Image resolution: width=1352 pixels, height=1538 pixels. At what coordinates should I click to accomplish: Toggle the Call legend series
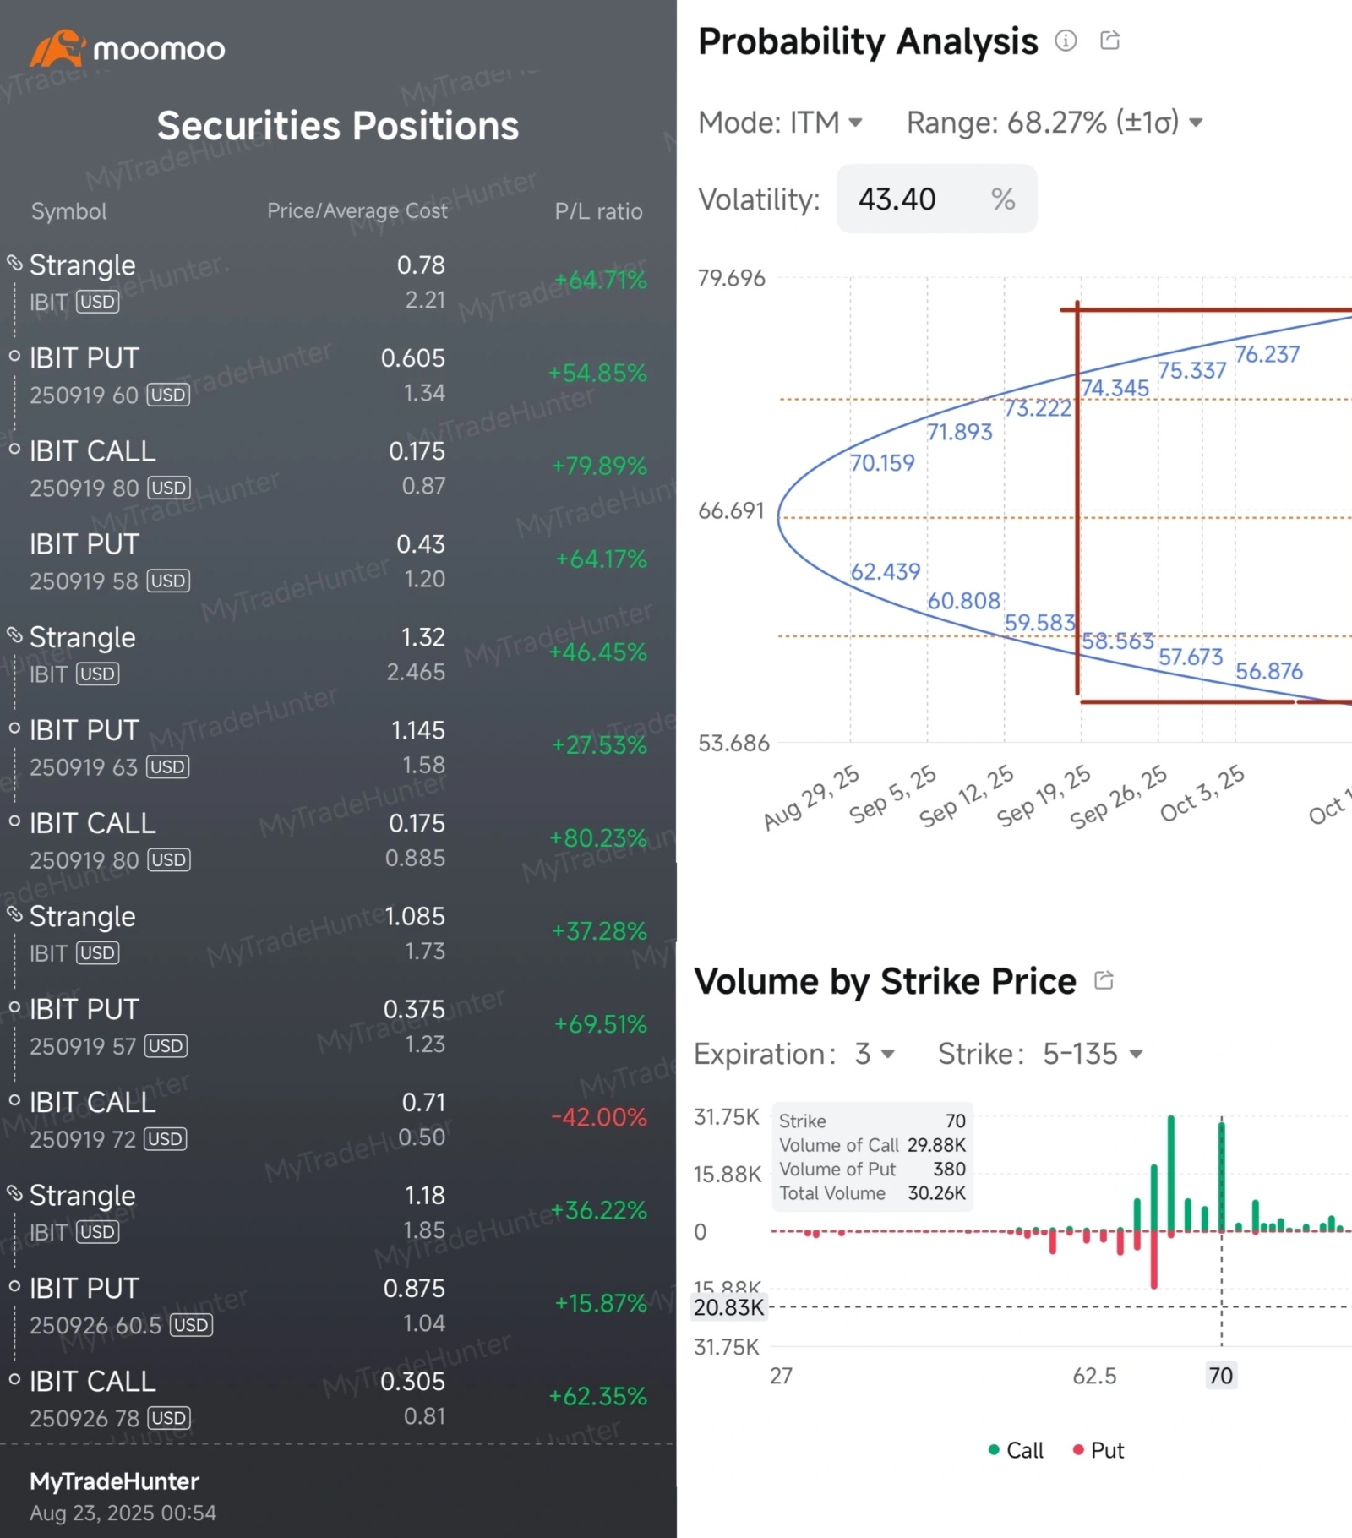click(1016, 1450)
